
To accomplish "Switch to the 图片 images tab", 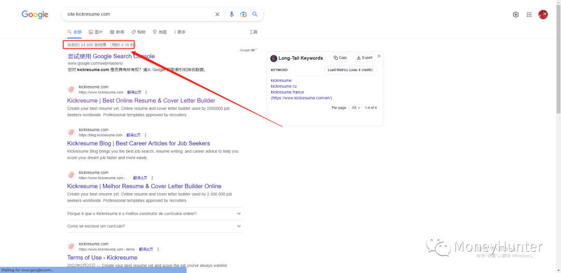I will [x=96, y=32].
